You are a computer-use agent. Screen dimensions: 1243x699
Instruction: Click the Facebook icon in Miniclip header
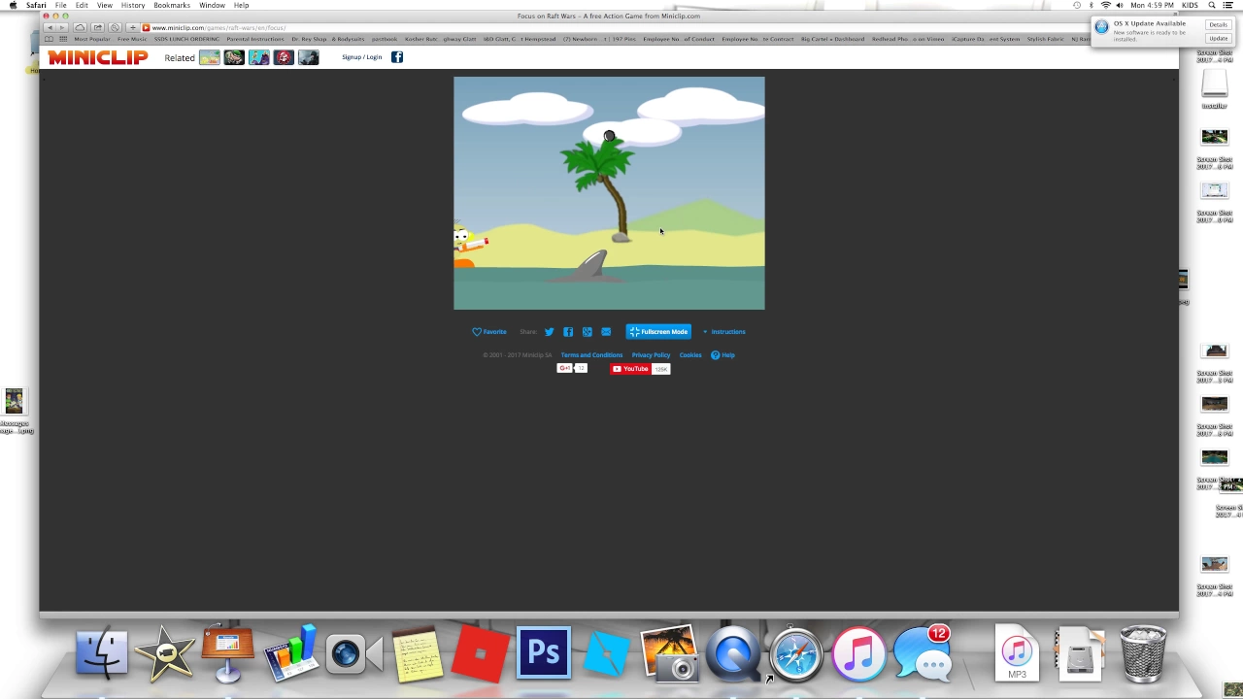[397, 57]
